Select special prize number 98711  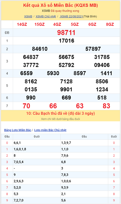pyautogui.click(x=66, y=32)
